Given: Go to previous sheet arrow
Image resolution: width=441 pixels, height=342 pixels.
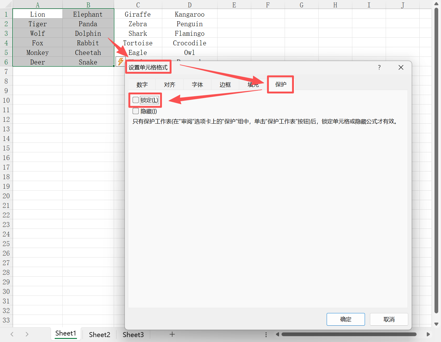Looking at the screenshot, I should 12,334.
